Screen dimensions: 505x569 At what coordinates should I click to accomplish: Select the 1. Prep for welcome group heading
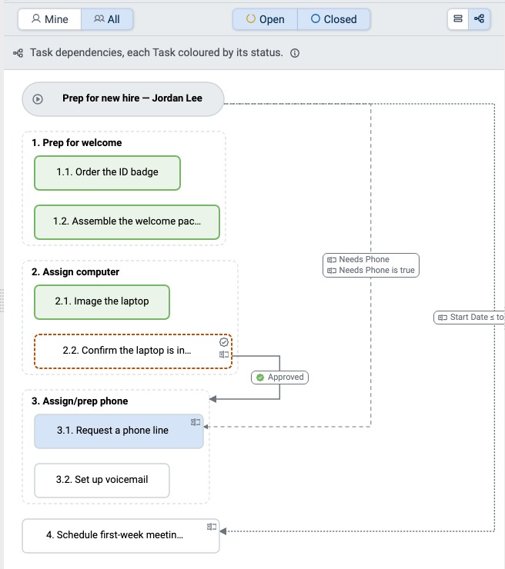pyautogui.click(x=77, y=142)
